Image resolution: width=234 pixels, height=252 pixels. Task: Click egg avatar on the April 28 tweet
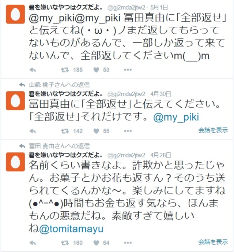click(15, 162)
